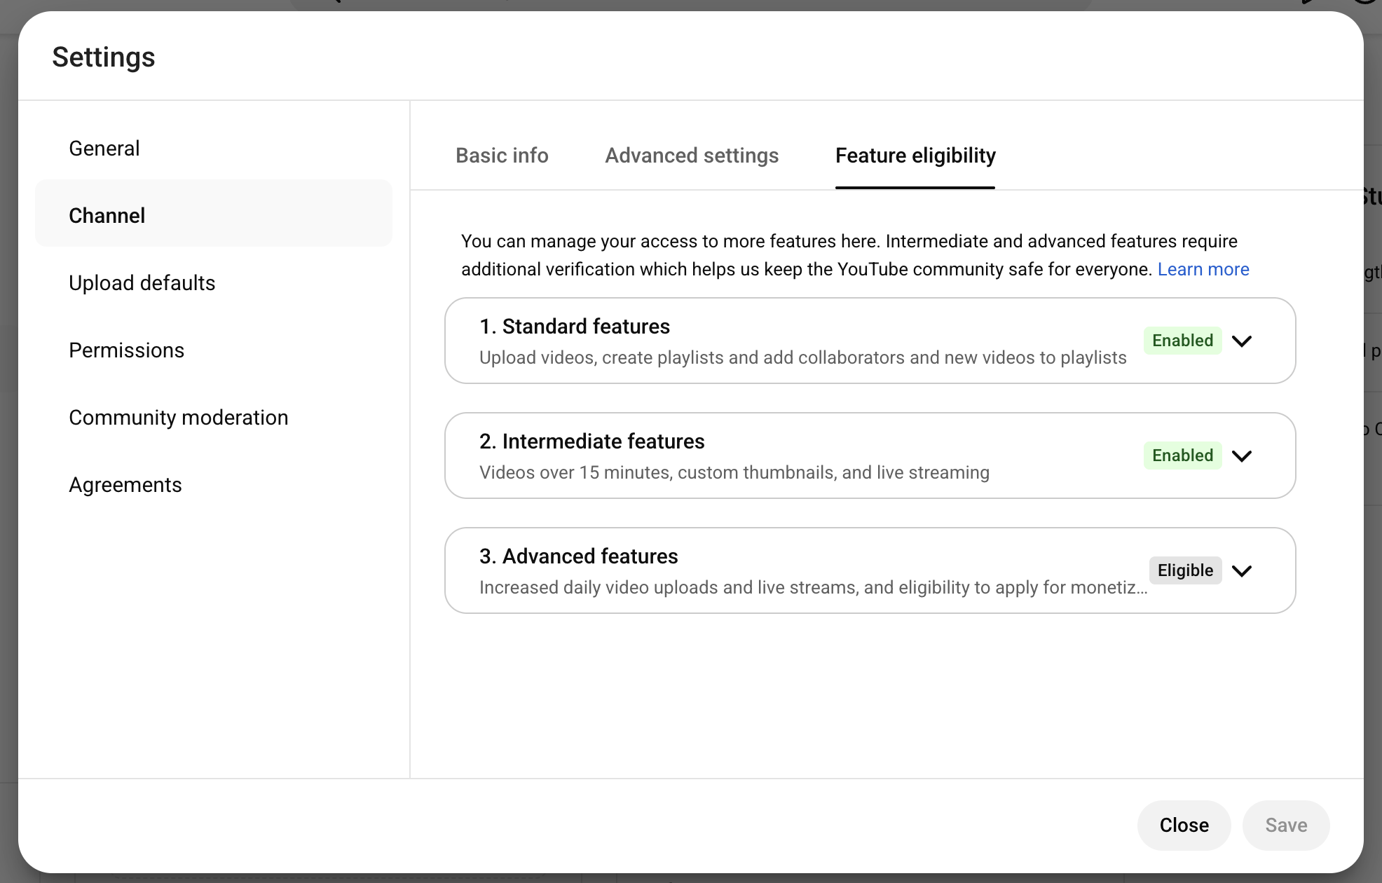
Task: Open Community moderation settings
Action: (179, 418)
